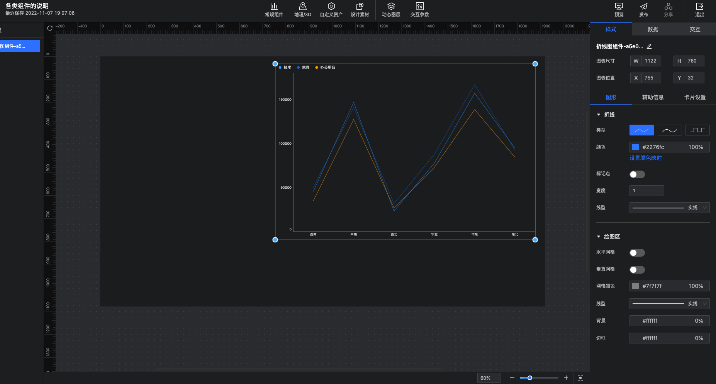
Task: Zoom out with the minus icon
Action: tap(512, 378)
